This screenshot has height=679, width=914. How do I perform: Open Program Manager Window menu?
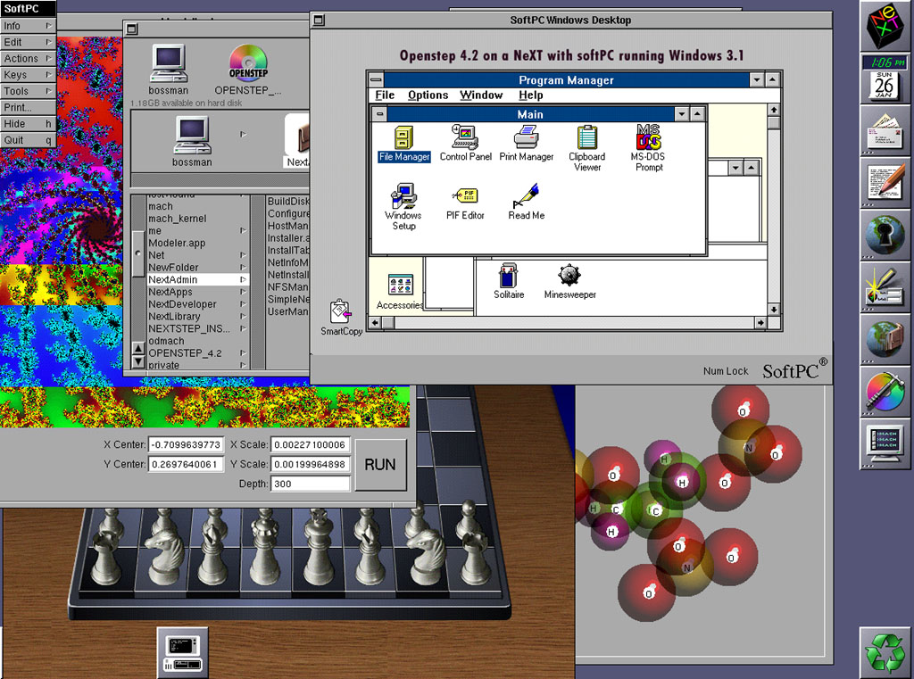pyautogui.click(x=481, y=95)
